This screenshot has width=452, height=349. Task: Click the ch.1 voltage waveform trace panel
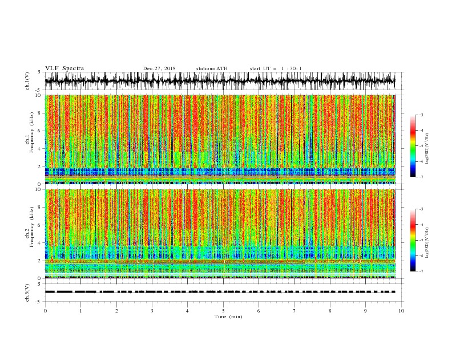pyautogui.click(x=224, y=81)
